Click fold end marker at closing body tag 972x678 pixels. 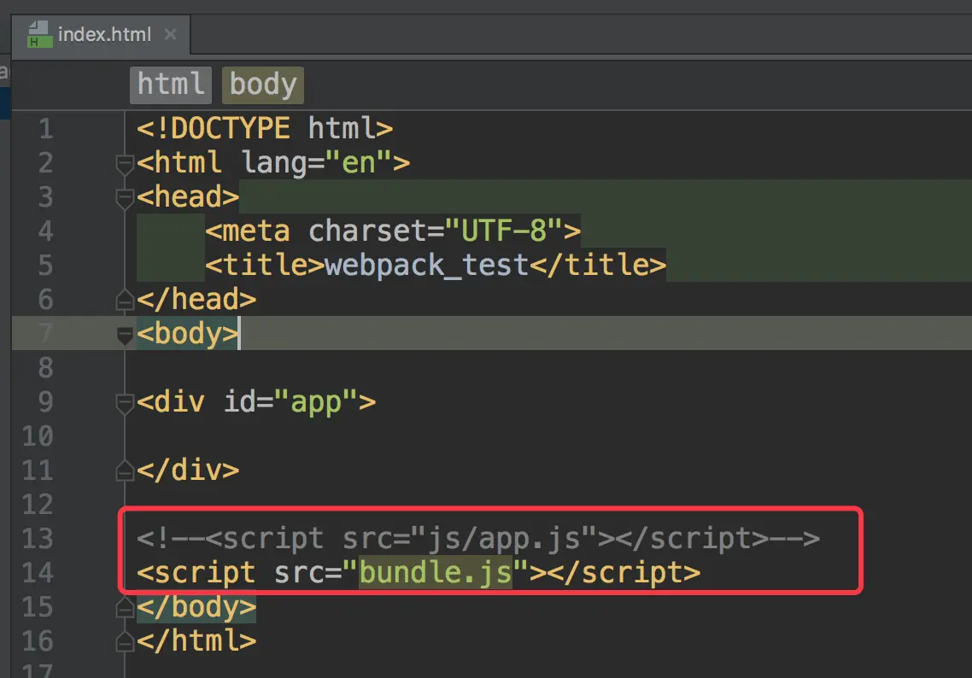click(125, 608)
